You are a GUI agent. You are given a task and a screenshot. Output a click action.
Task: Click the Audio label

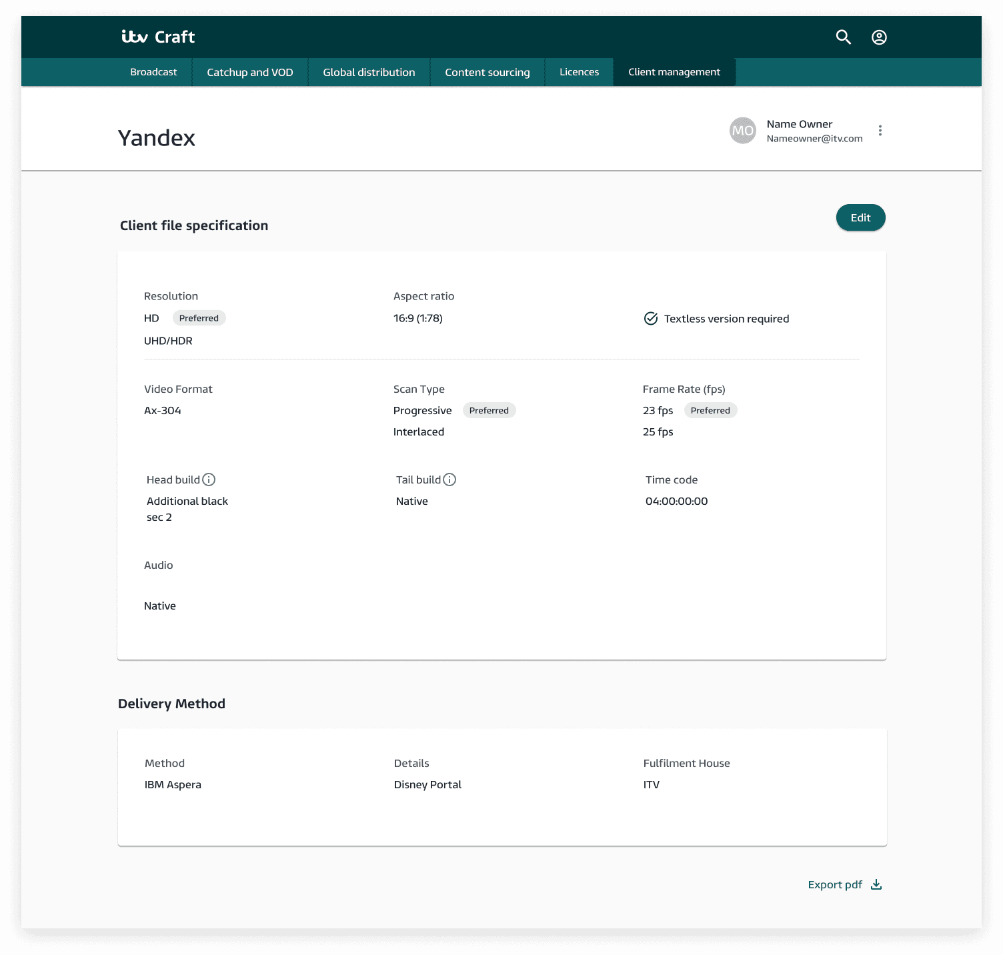click(158, 565)
